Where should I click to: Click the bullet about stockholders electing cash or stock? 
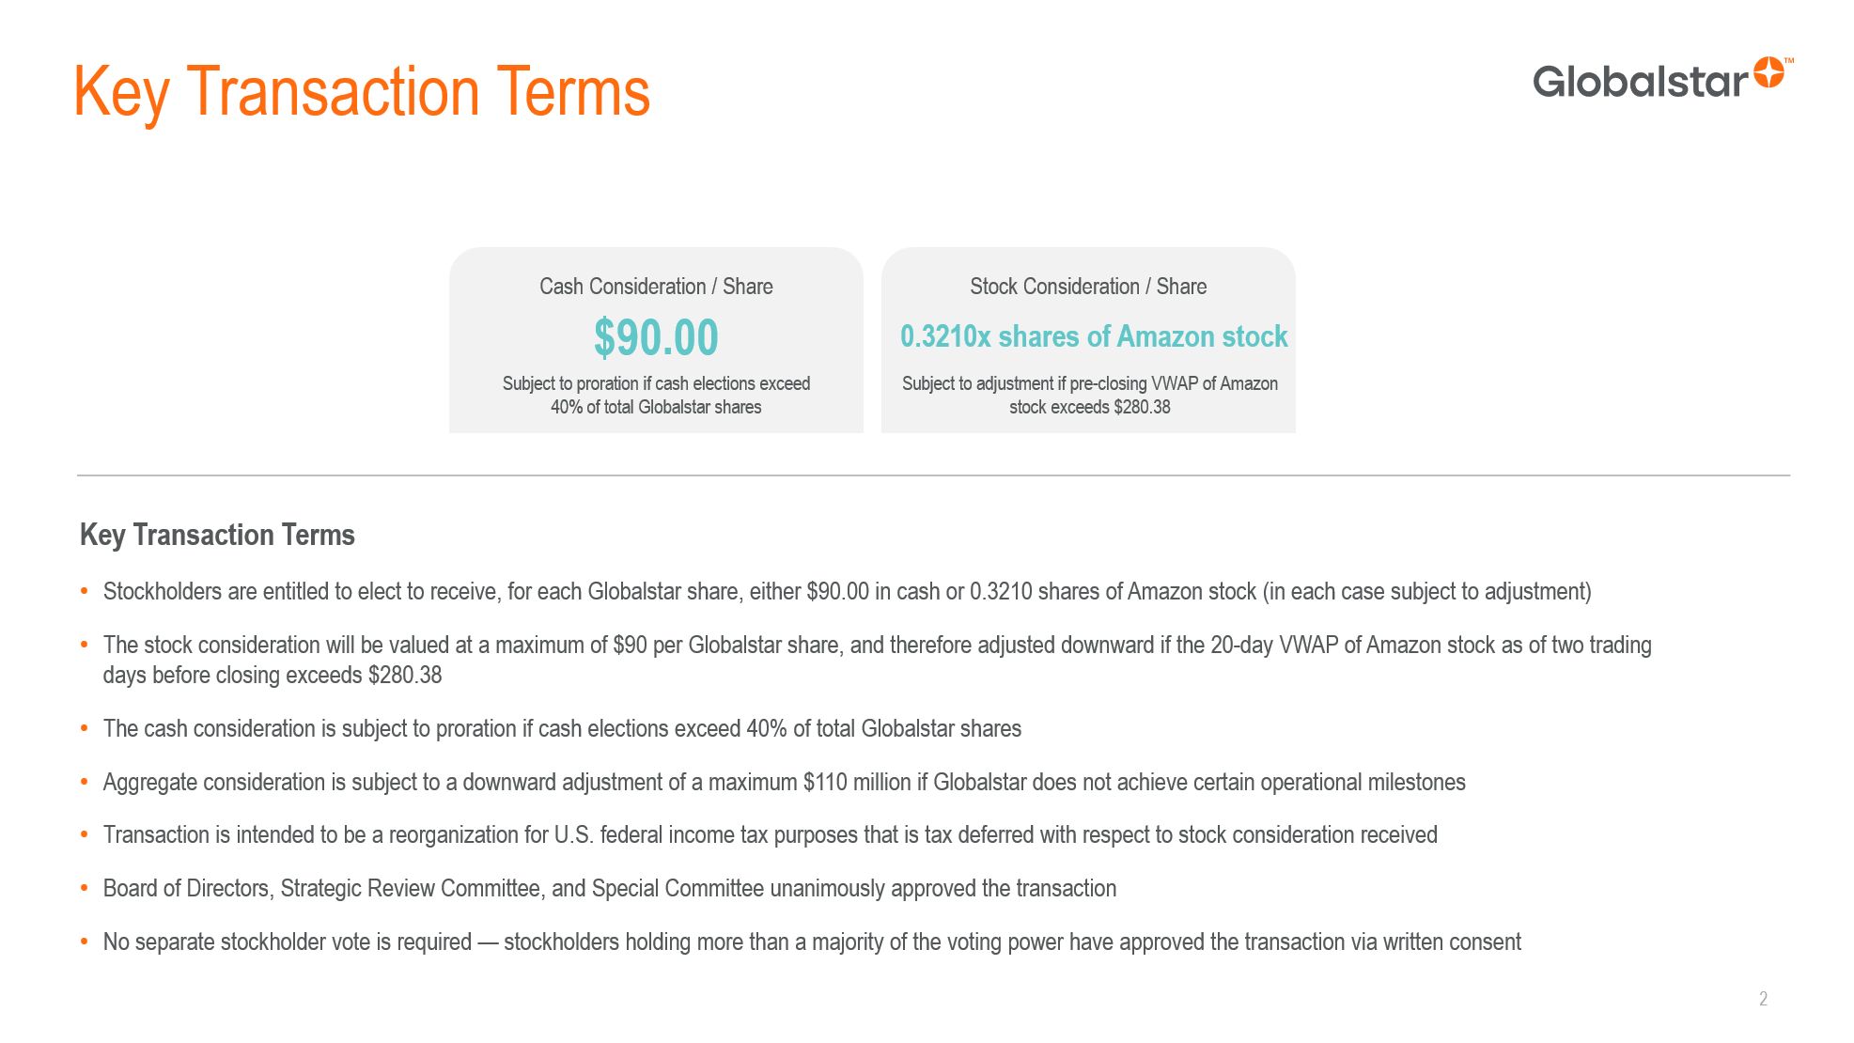[x=847, y=592]
